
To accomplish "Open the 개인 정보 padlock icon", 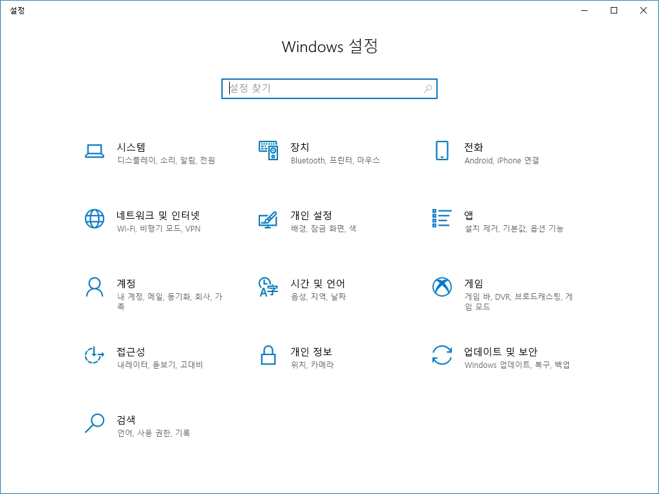I will 268,355.
